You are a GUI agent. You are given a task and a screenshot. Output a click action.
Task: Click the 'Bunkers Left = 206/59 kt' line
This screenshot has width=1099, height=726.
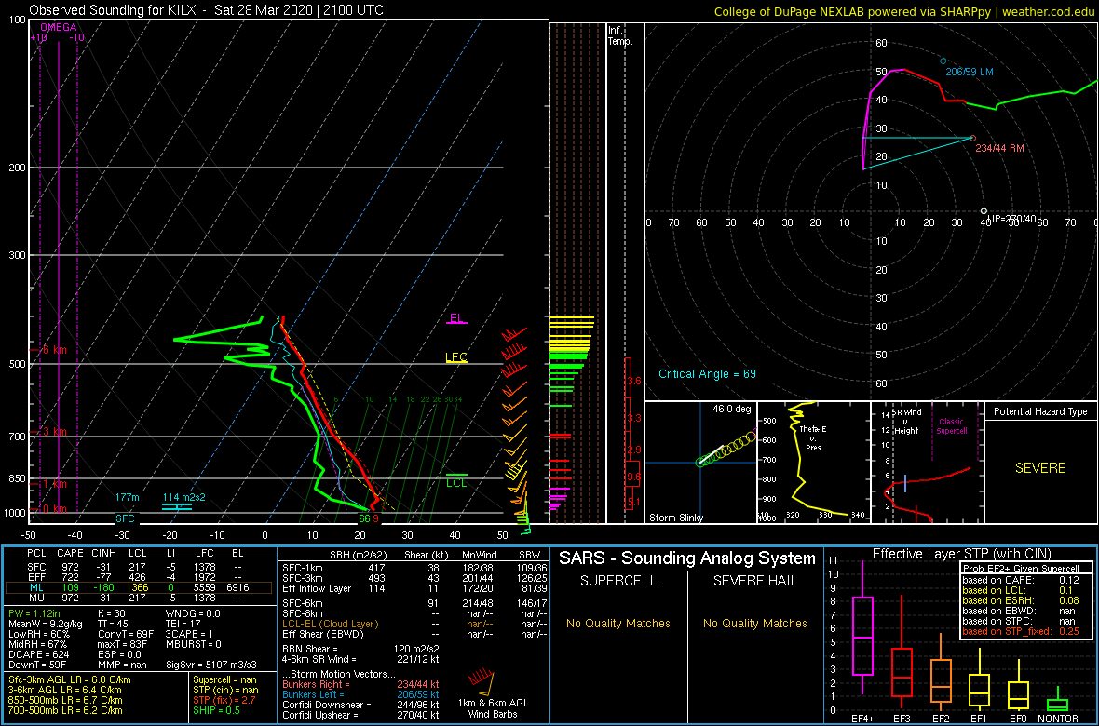point(361,694)
